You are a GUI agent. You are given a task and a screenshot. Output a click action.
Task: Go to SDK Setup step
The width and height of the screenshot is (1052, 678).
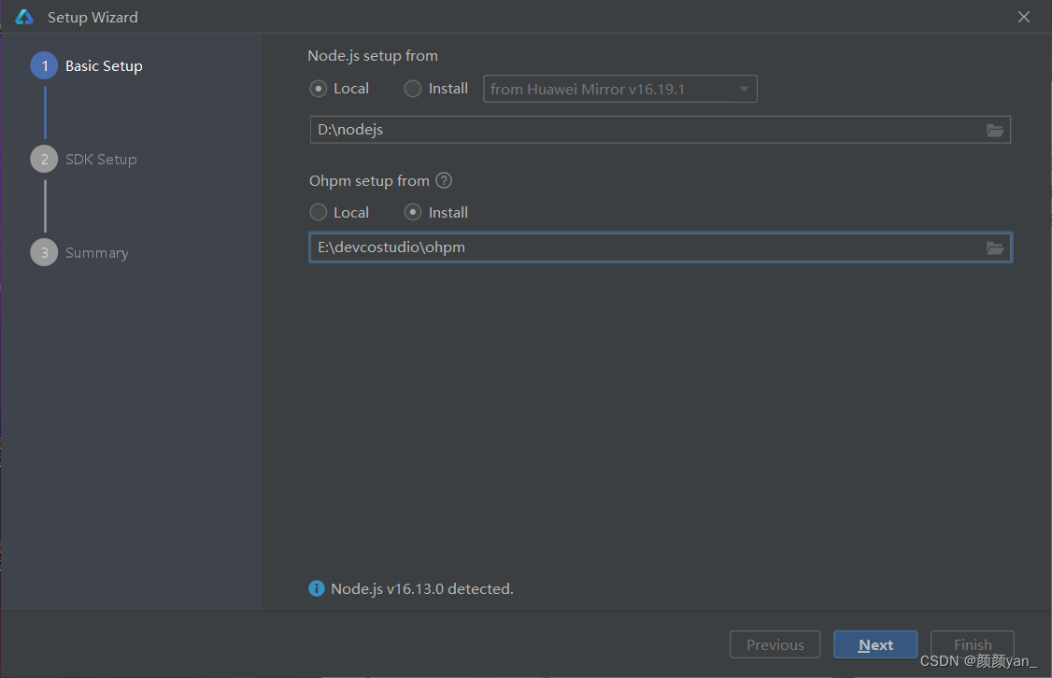tap(84, 159)
